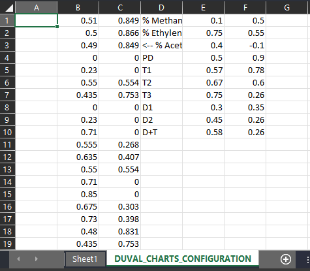This screenshot has height=271, width=310.
Task: Click cell F4 with value 0.9
Action: (245, 57)
